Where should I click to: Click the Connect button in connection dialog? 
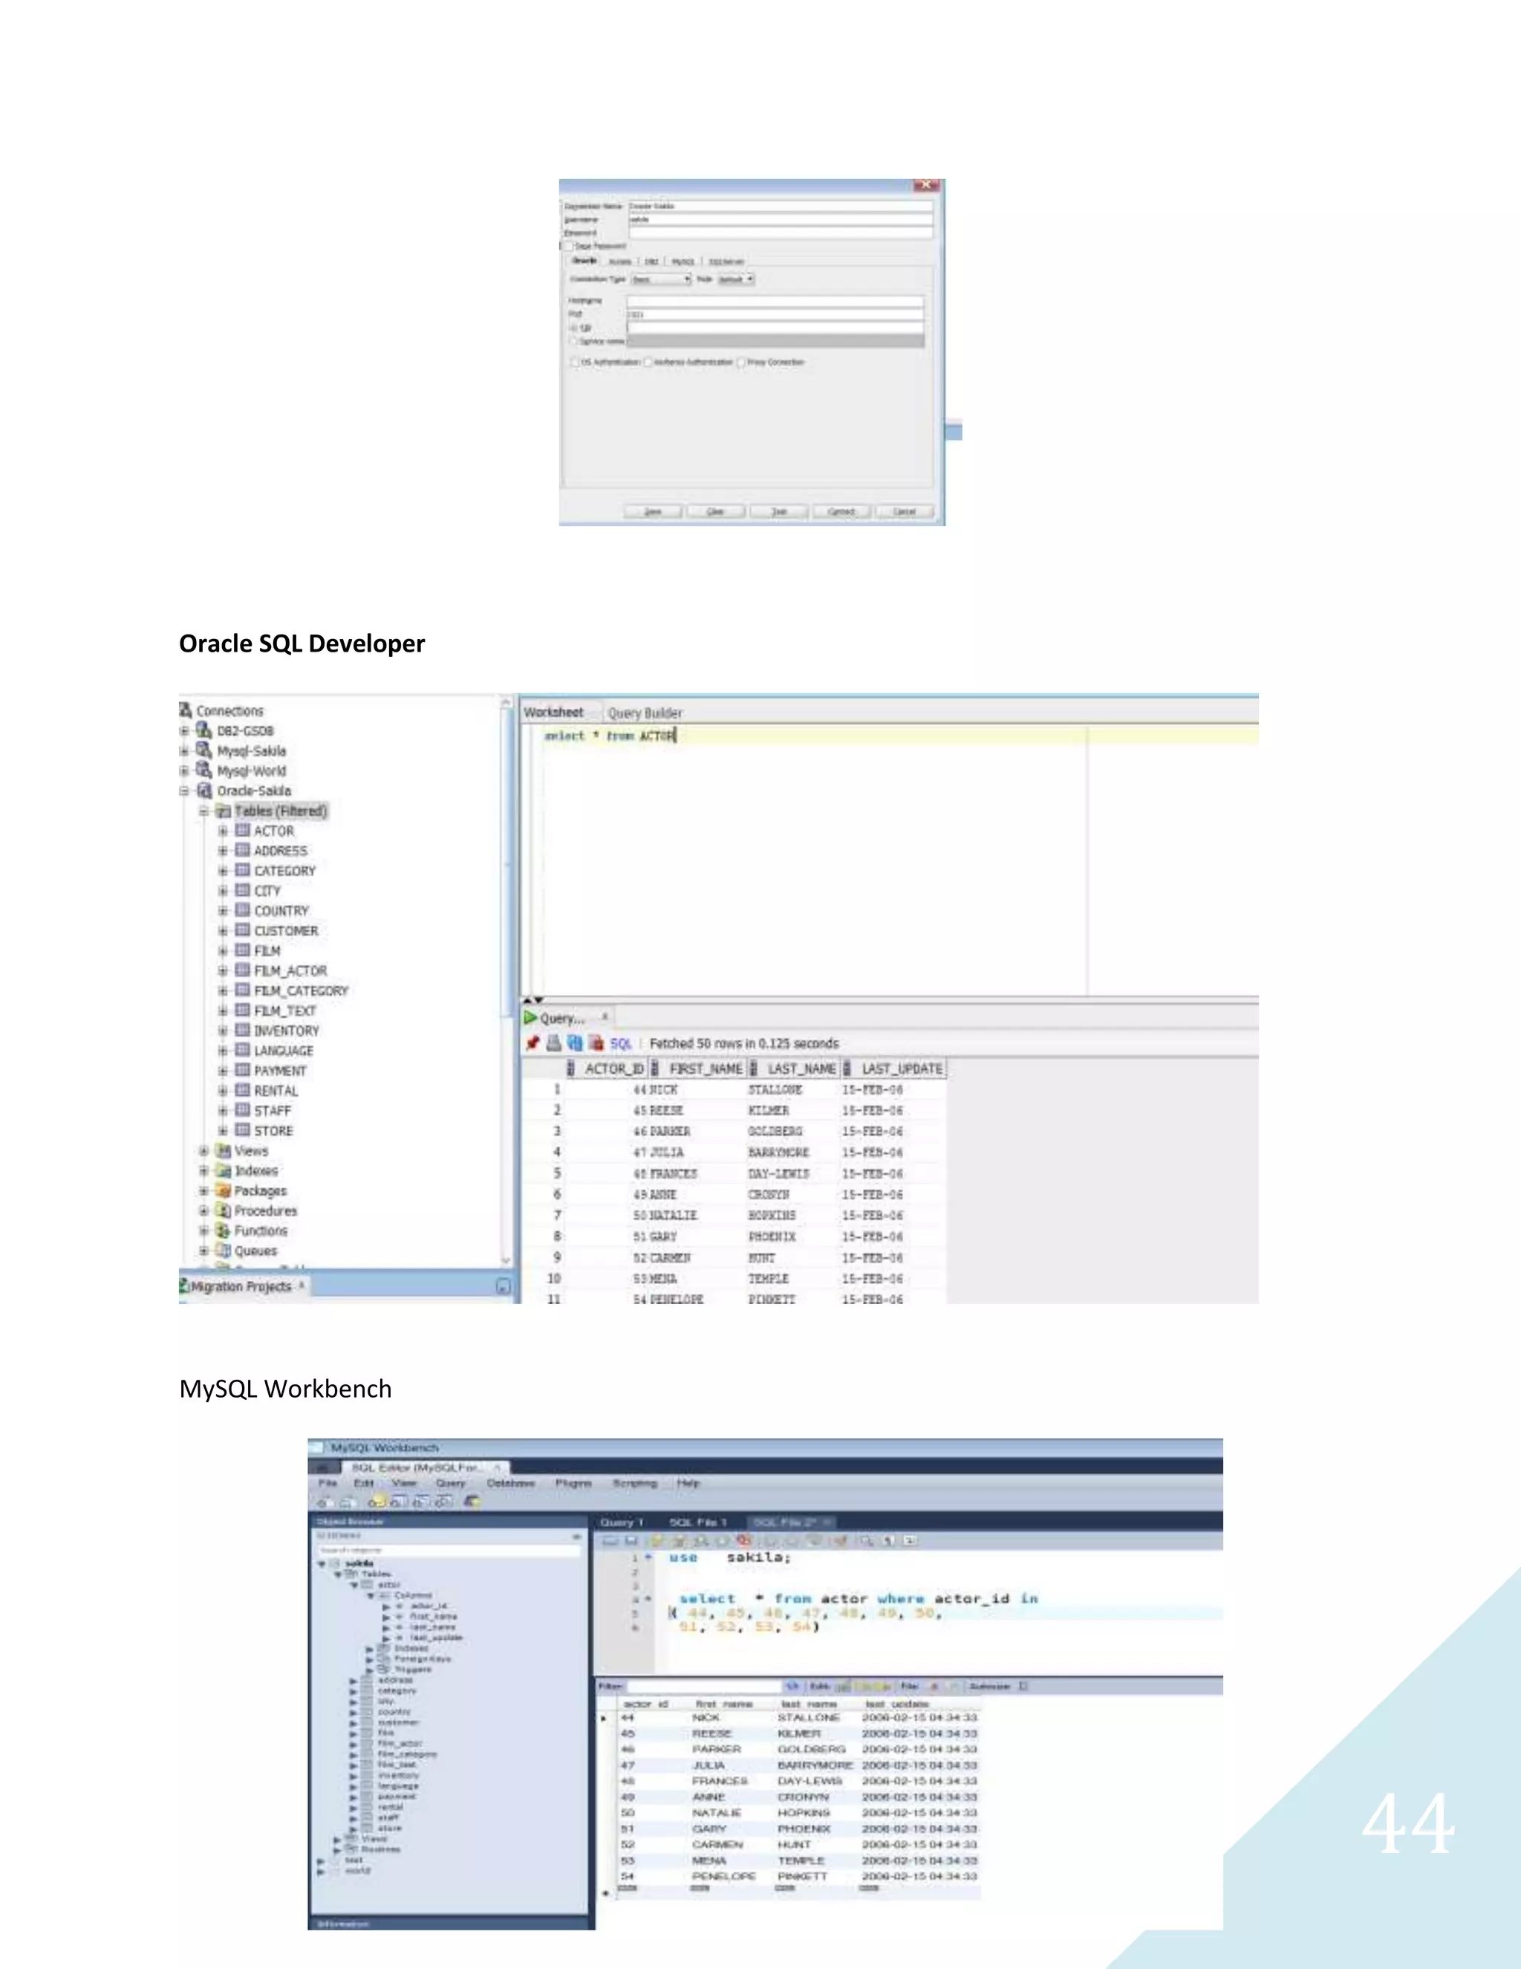[841, 511]
